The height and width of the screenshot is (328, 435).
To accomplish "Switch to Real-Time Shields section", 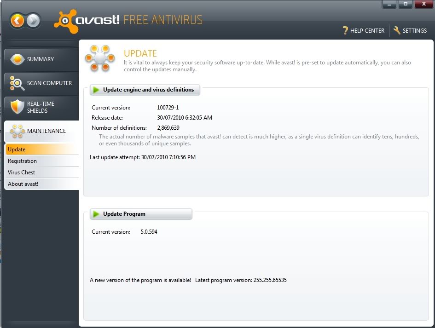I will (41, 107).
